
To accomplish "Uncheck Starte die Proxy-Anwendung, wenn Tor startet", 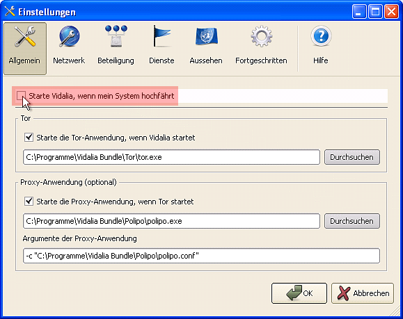I will tap(29, 202).
